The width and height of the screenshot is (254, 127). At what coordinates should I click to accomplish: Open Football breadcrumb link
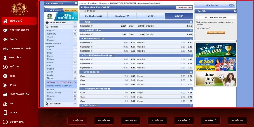pos(92,3)
